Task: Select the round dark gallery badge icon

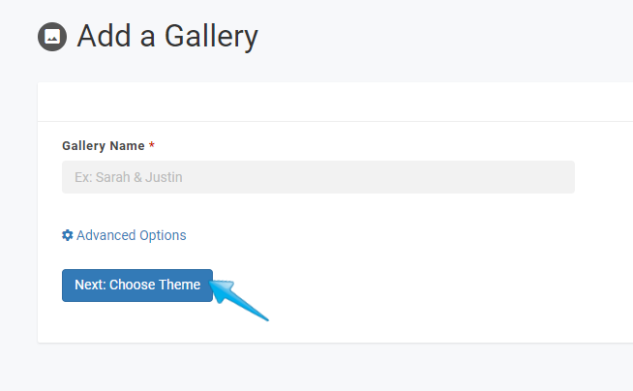Action: (x=52, y=37)
